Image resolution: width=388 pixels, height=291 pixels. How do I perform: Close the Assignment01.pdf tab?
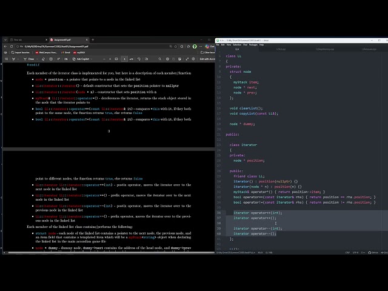(x=87, y=39)
